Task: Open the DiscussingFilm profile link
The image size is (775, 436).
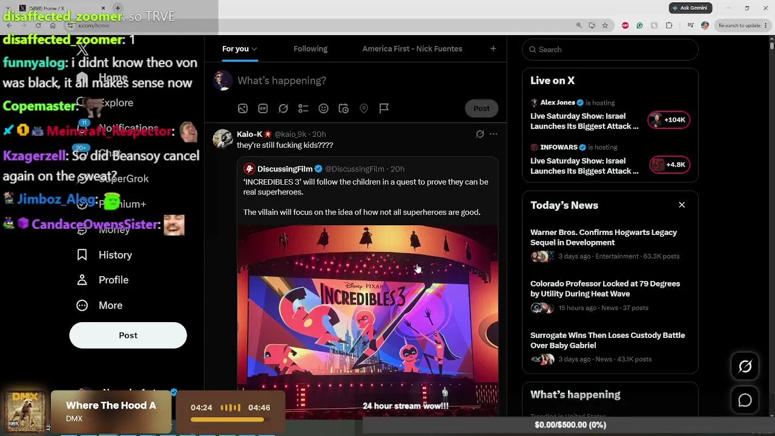Action: click(285, 169)
